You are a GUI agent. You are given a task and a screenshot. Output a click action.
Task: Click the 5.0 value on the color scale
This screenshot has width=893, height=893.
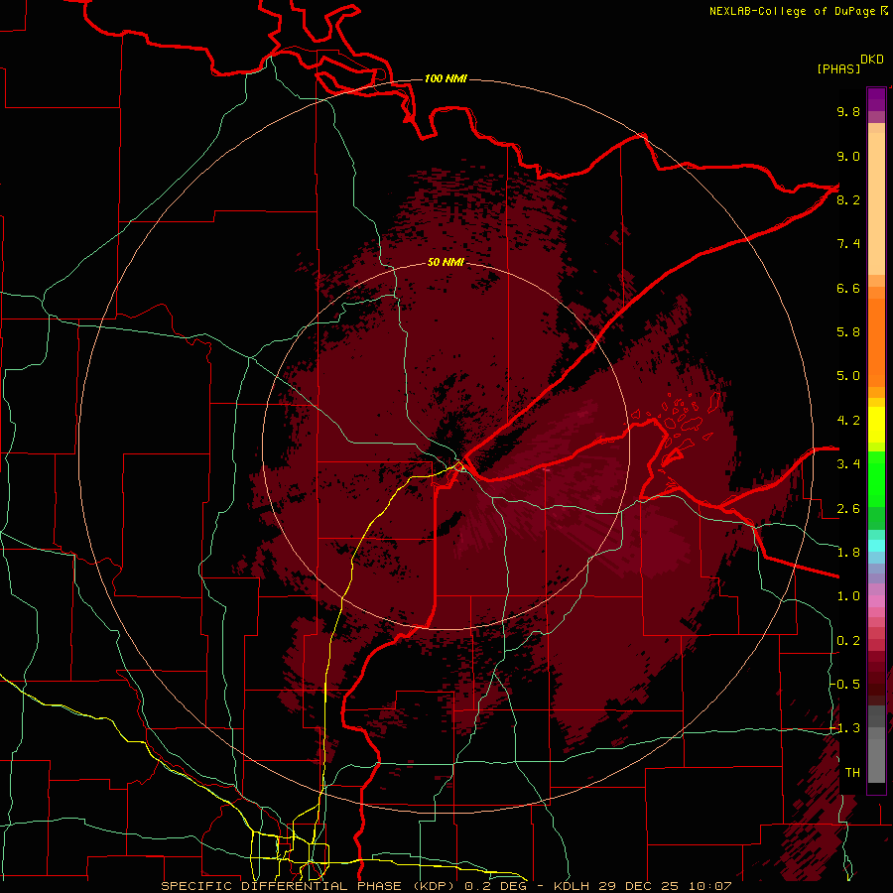(848, 376)
